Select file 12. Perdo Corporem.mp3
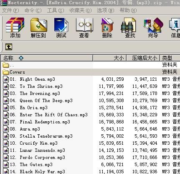This screenshot has height=174, width=180. click(x=91, y=157)
